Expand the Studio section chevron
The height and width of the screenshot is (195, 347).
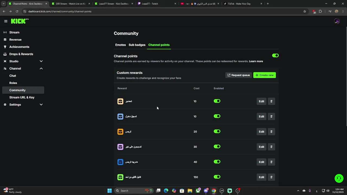pyautogui.click(x=41, y=61)
